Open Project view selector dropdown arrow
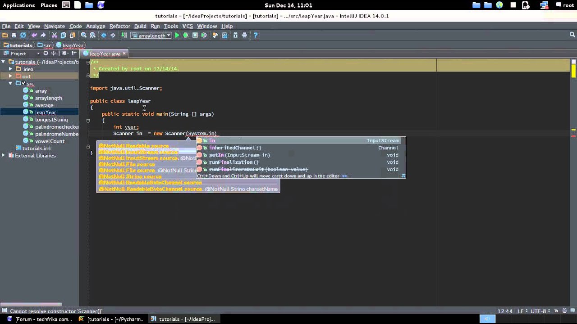The width and height of the screenshot is (577, 324). tap(38, 54)
